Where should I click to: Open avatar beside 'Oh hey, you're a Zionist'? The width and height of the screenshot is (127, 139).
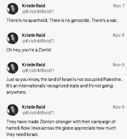tap(12, 38)
